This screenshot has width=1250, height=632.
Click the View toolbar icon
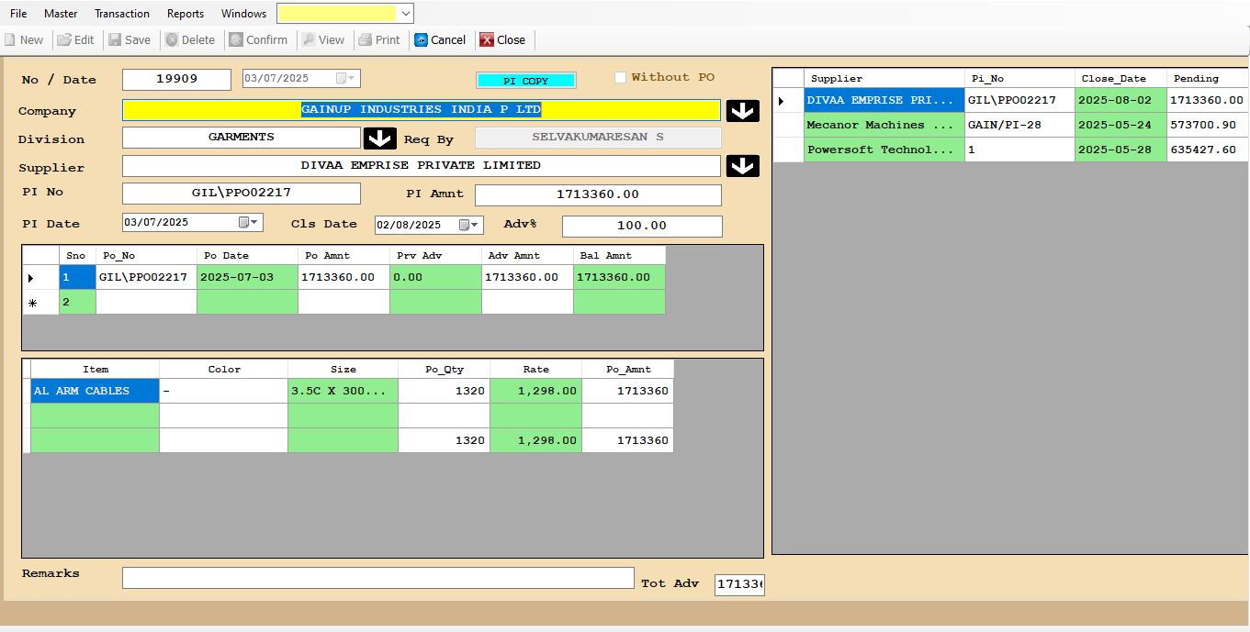click(x=310, y=40)
